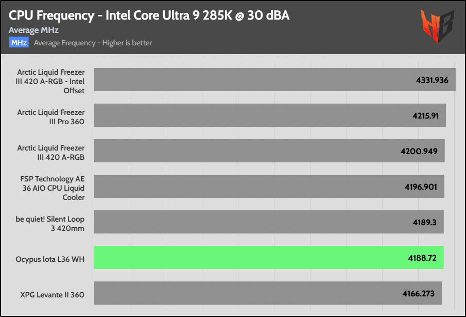
Task: Select the Arctic Liquid Freezer III 420 A-RGB bar
Action: (x=269, y=151)
